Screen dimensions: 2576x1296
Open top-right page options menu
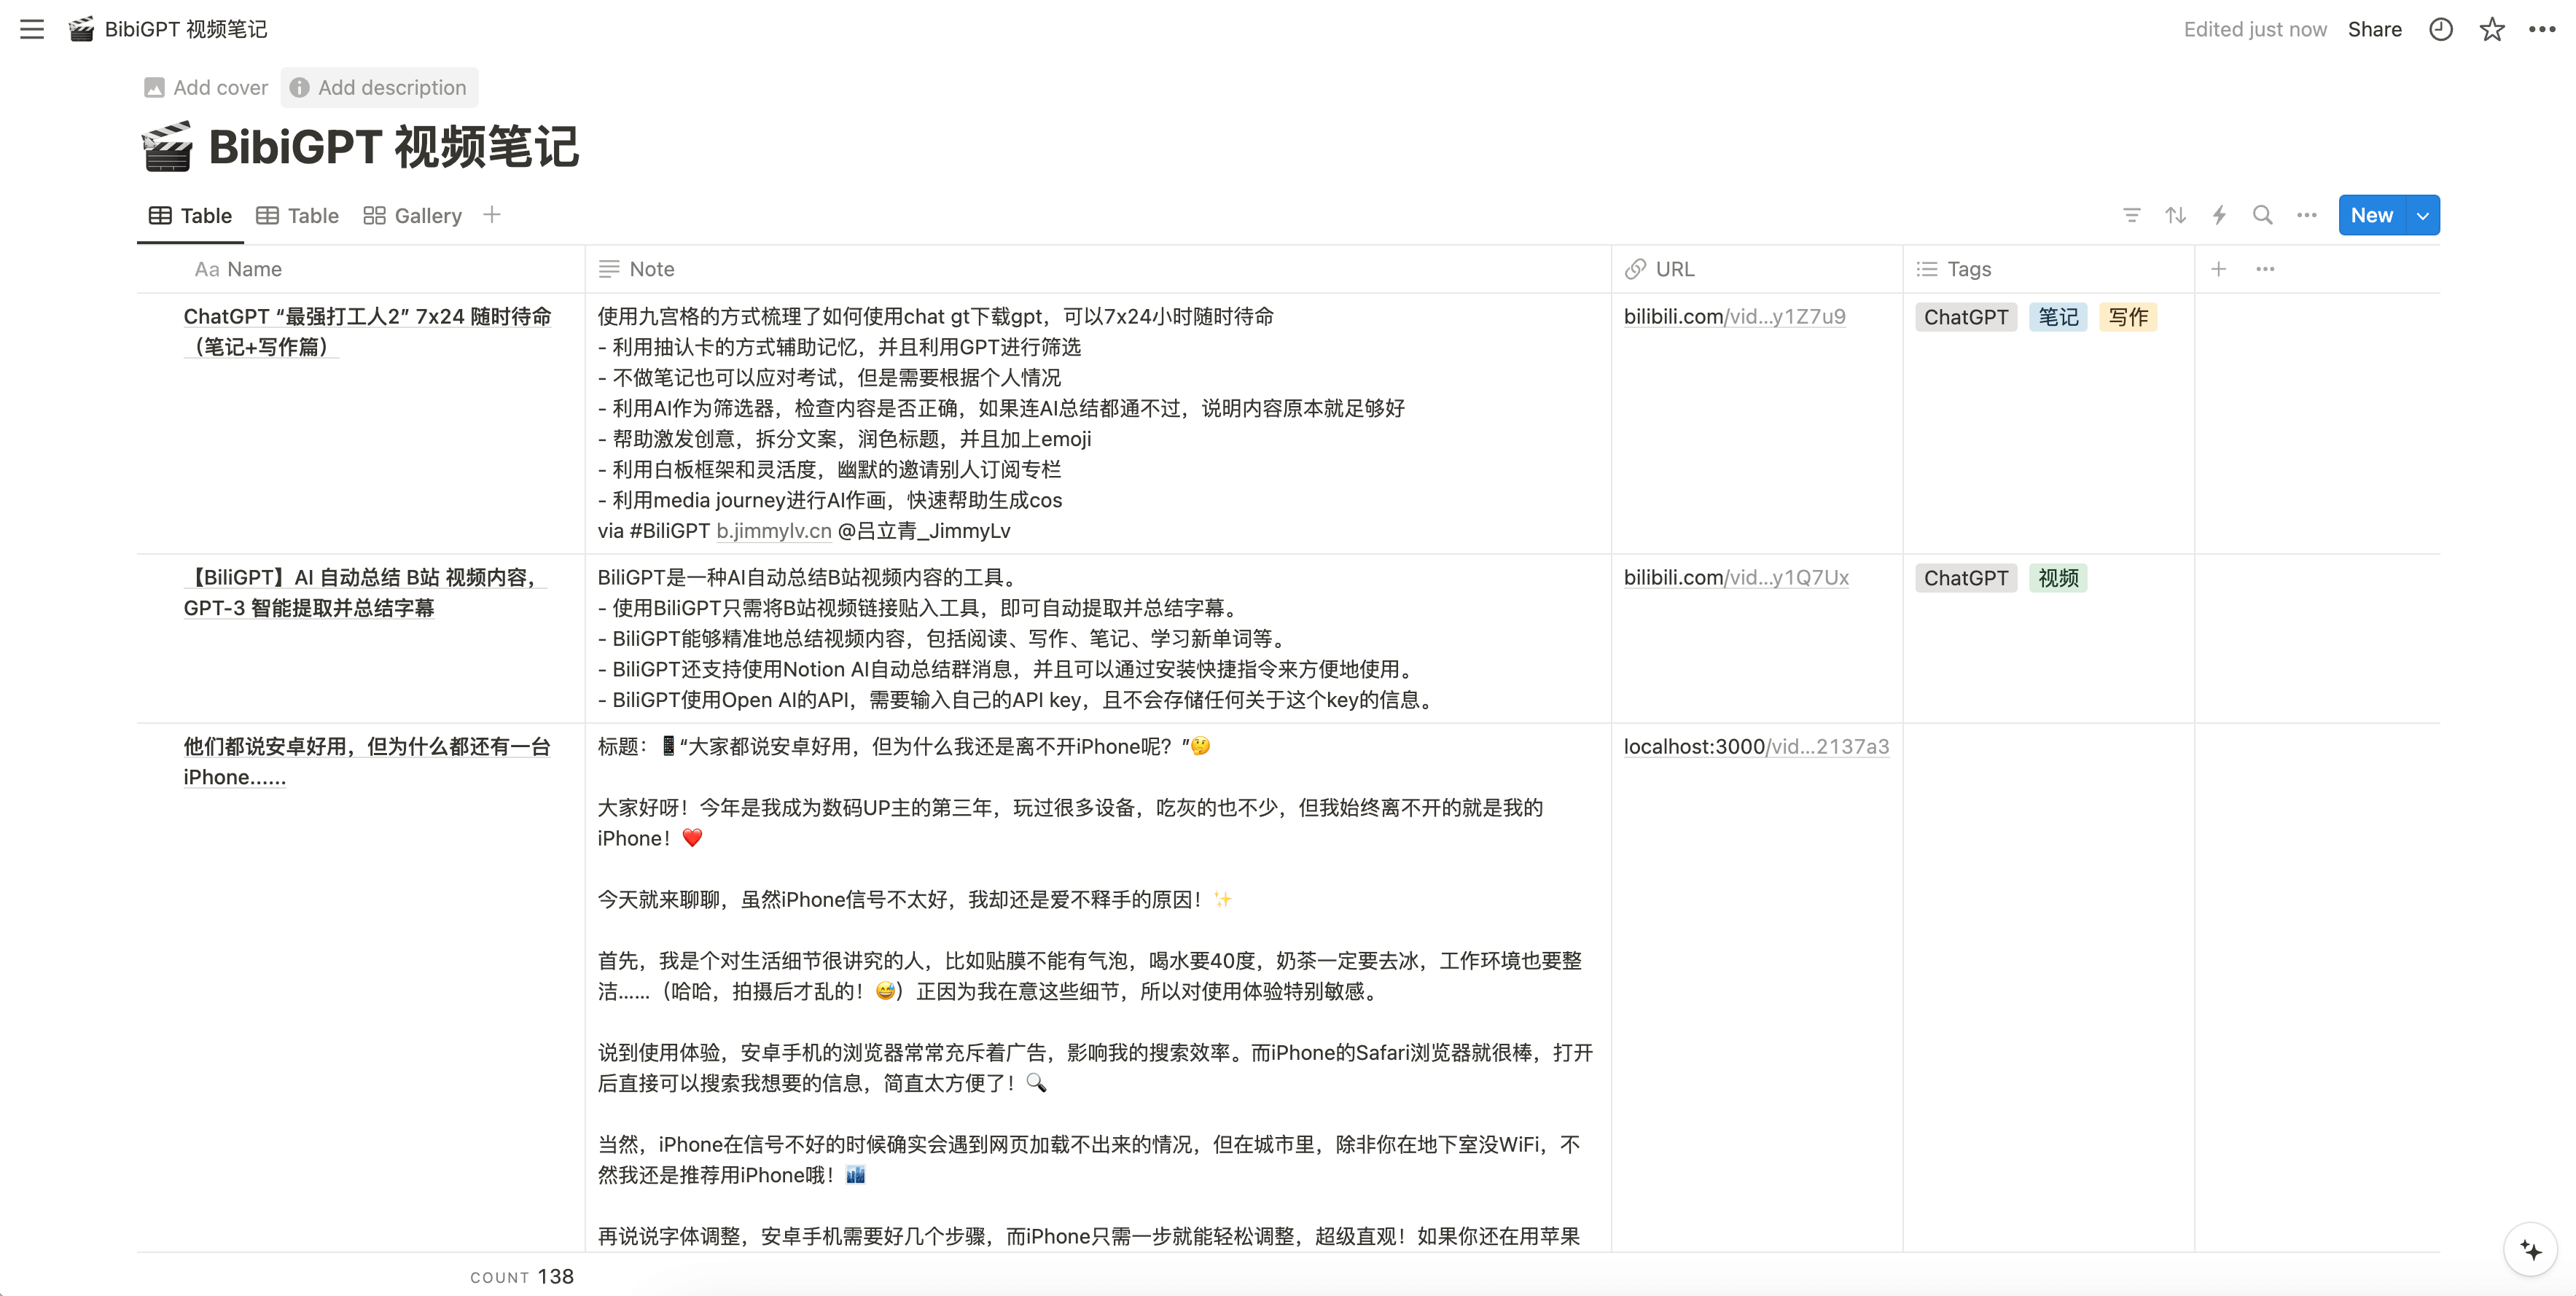click(2542, 29)
